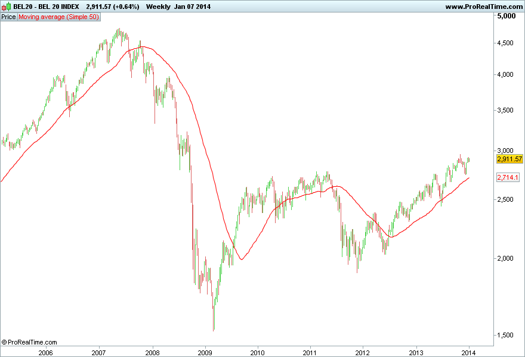The height and width of the screenshot is (357, 525).
Task: Click the 2014 label on time axis
Action: tap(469, 353)
